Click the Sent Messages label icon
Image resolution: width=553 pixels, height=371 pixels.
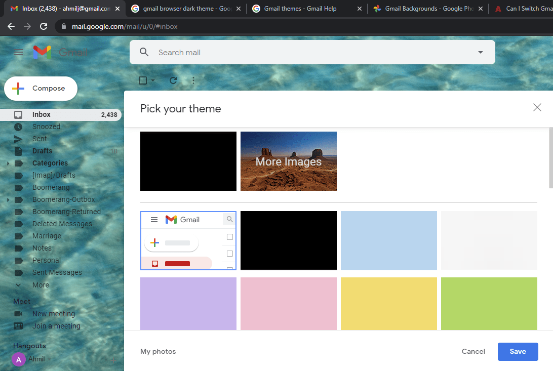pos(19,273)
